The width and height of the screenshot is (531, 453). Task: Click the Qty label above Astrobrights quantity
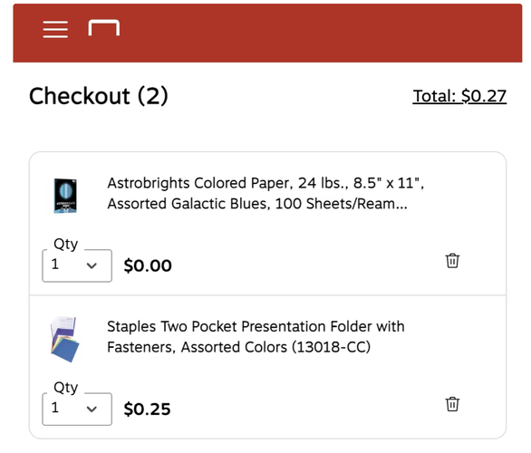click(66, 244)
